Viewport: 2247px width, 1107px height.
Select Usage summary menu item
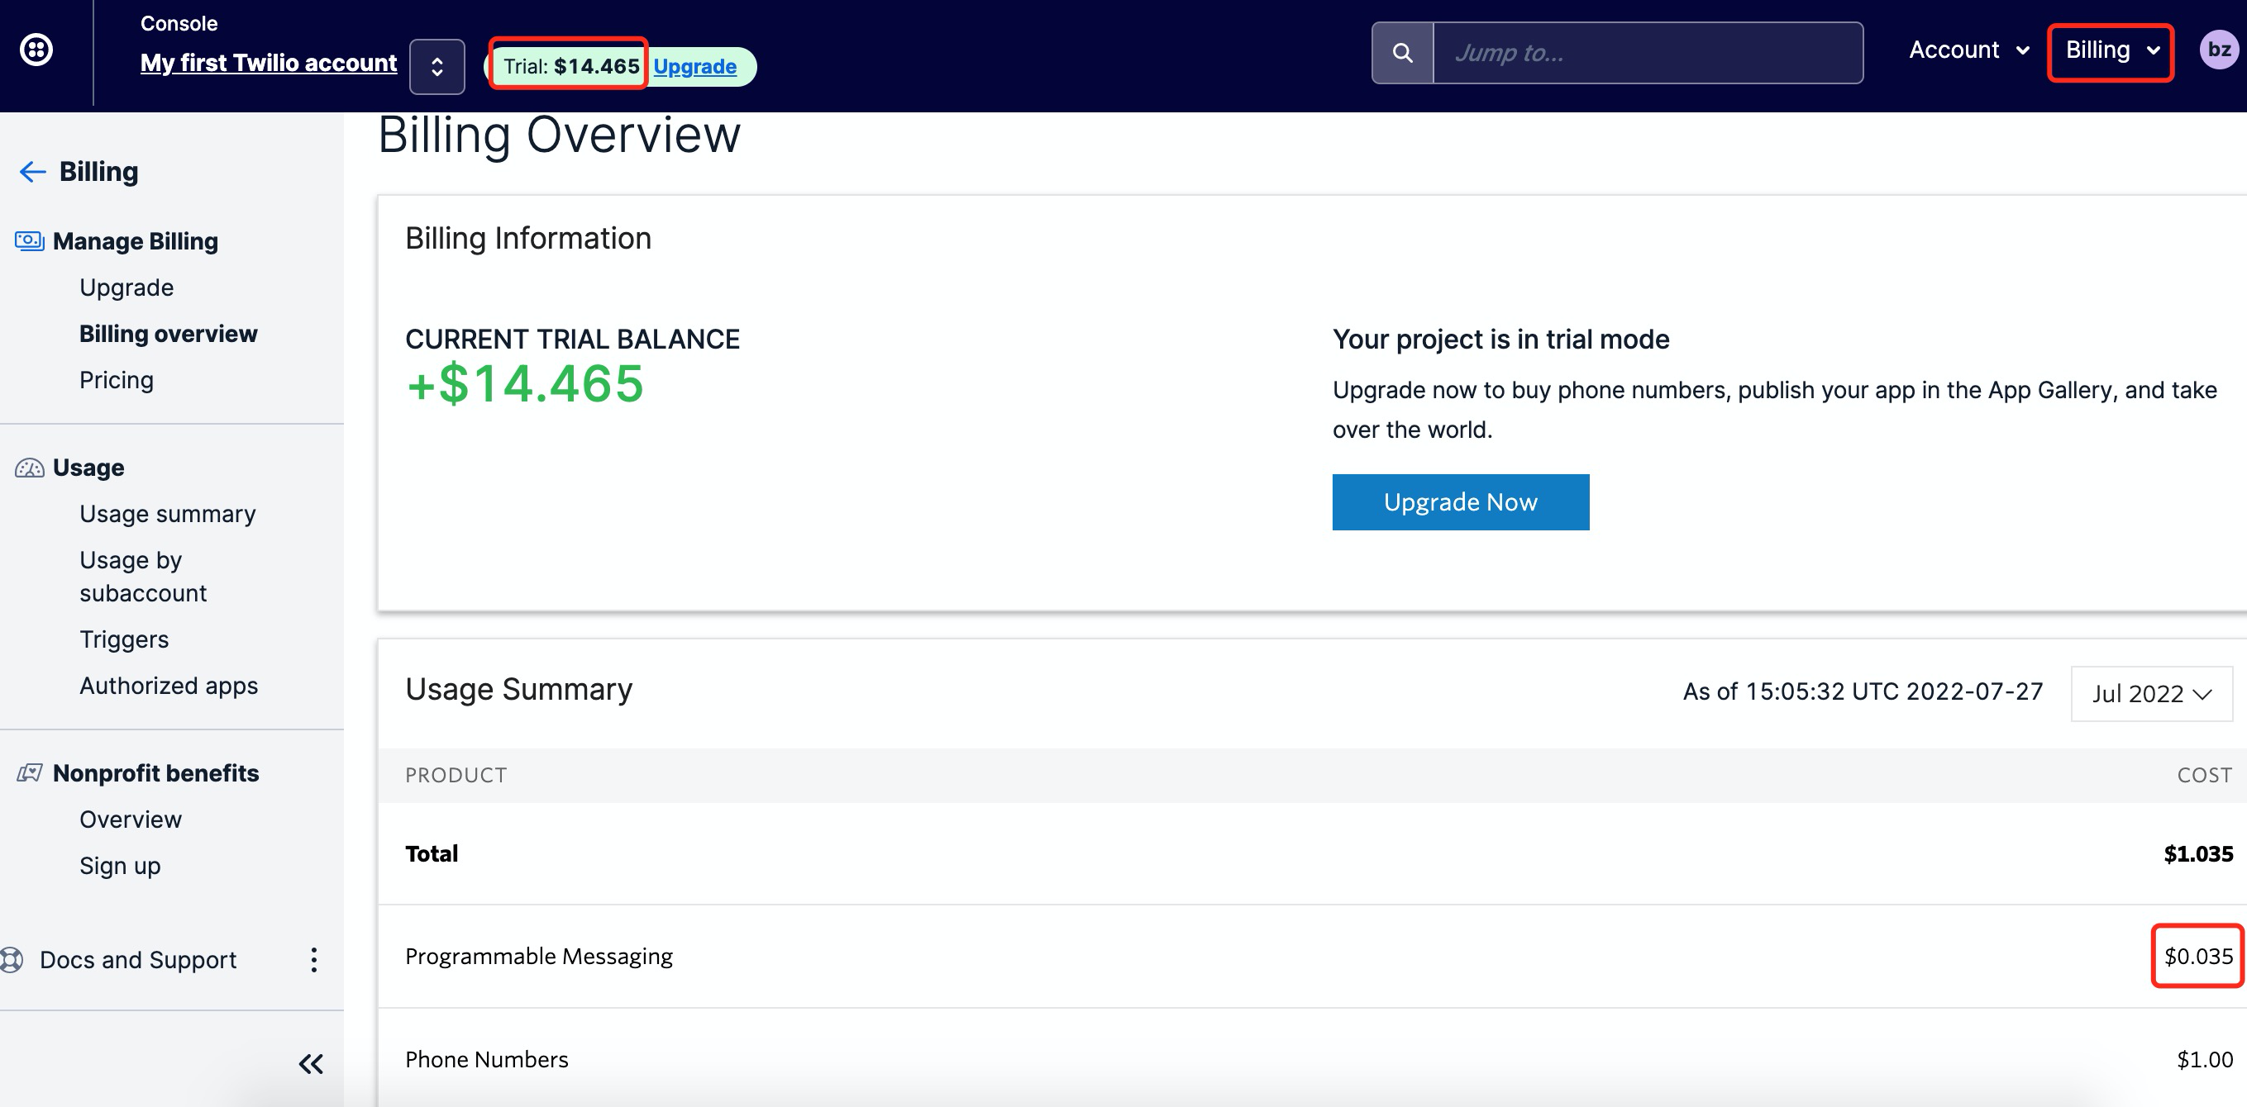point(168,513)
